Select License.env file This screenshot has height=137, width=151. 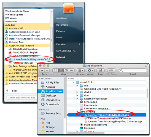coord(89,105)
